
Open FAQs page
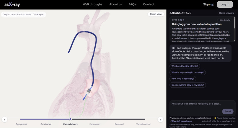point(132,4)
